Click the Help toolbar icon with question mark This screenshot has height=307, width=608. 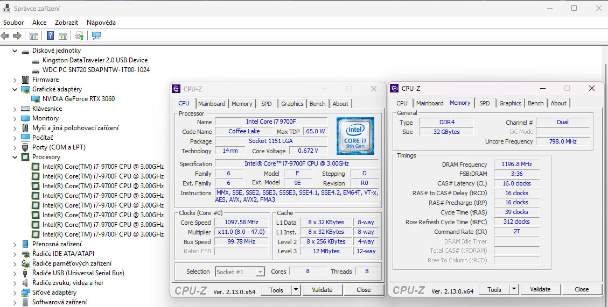50,36
